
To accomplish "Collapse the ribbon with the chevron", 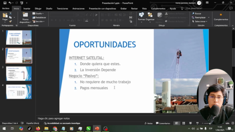I will pos(232,26).
